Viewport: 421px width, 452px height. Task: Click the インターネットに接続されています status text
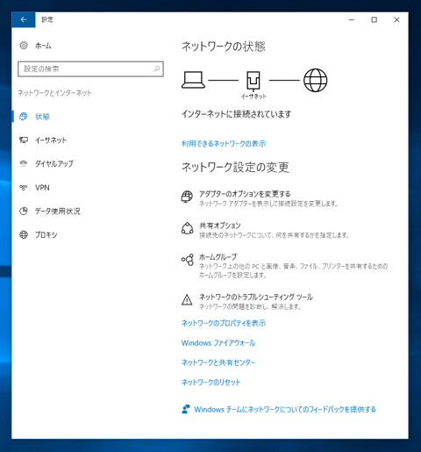pyautogui.click(x=236, y=114)
